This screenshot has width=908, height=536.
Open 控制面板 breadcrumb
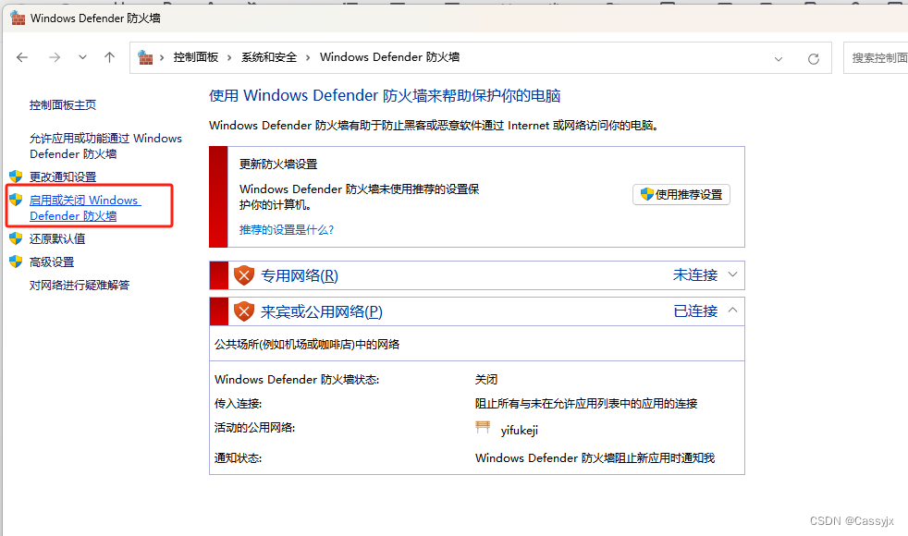tap(196, 57)
